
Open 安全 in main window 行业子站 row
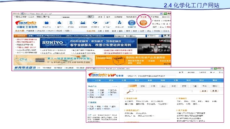pos(149,31)
